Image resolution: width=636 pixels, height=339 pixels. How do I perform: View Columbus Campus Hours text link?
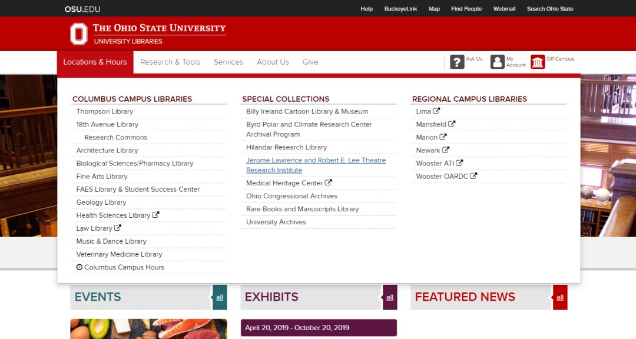(124, 267)
